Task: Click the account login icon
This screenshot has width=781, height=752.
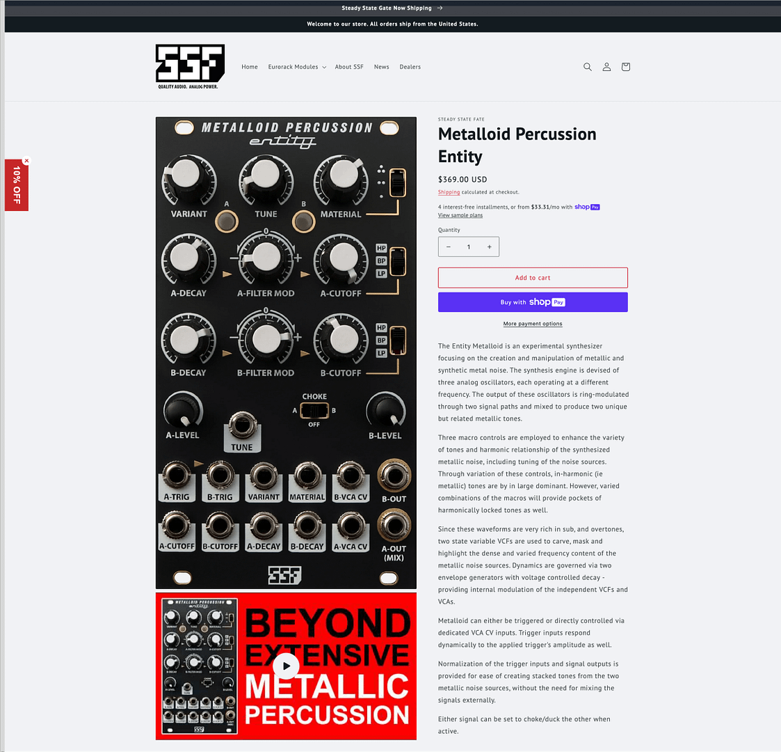Action: tap(606, 67)
